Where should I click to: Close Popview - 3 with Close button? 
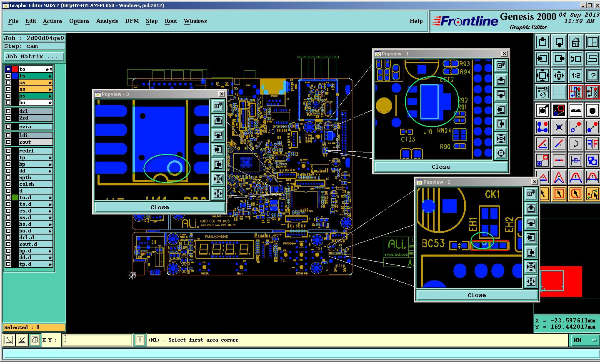click(x=160, y=207)
